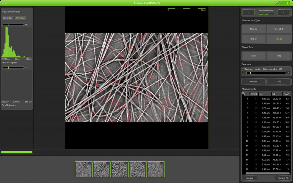Open the settings gears icon in title bar
Image resolution: width=293 pixels, height=183 pixels.
pos(278,3)
